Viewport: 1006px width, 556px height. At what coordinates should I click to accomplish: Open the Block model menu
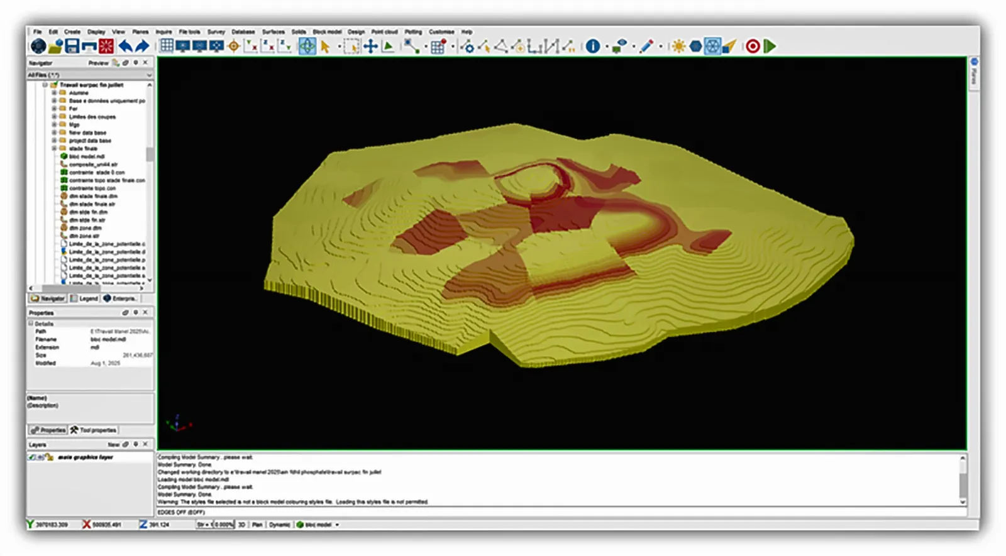click(x=327, y=31)
